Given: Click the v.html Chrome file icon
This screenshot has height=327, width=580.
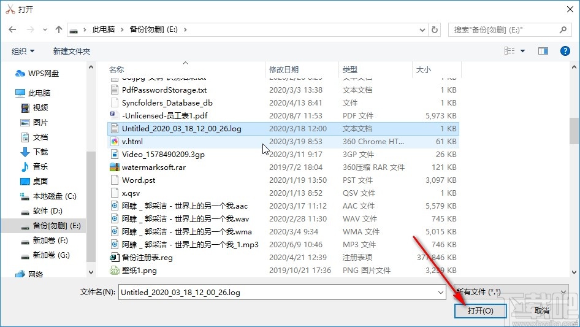Looking at the screenshot, I should tap(115, 142).
